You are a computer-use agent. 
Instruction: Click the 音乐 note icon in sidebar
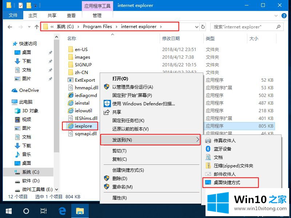17,154
